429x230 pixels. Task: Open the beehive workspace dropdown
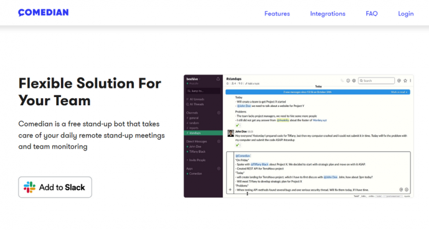click(x=194, y=79)
